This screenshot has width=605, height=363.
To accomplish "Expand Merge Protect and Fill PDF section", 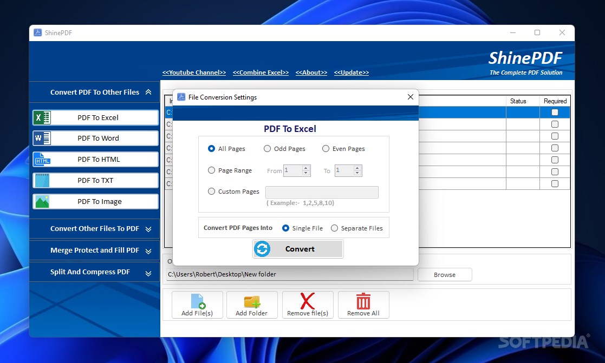I will click(x=148, y=251).
